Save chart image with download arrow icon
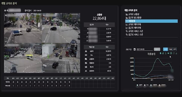Image resolution: width=182 pixels, height=97 pixels. click(x=176, y=53)
